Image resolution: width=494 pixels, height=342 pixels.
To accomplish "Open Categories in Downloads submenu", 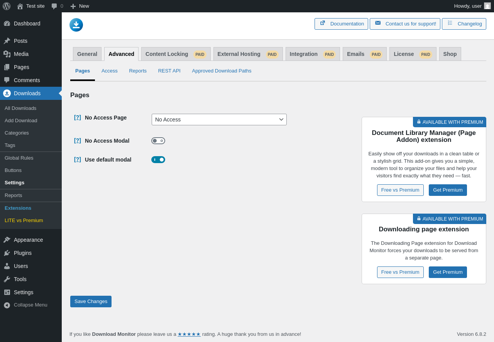I will 31,133.
